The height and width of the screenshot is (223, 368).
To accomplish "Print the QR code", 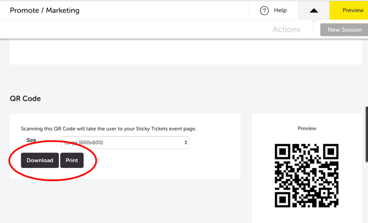I will 72,160.
